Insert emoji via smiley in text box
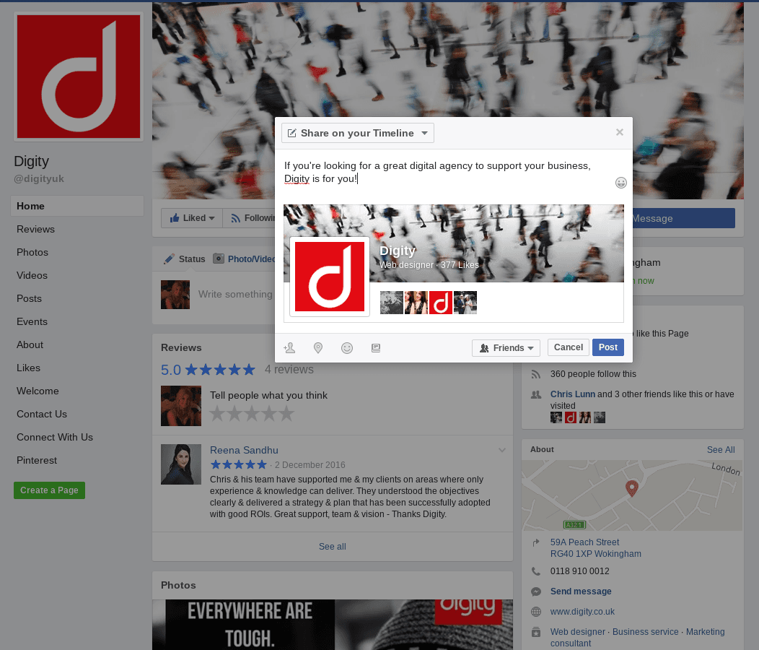Screen dimensions: 759x650 pyautogui.click(x=621, y=183)
